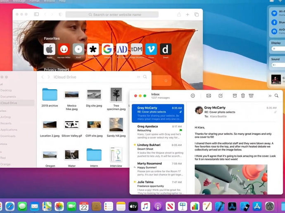Open Photos from the Dock
The width and height of the screenshot is (285, 213).
(59, 206)
